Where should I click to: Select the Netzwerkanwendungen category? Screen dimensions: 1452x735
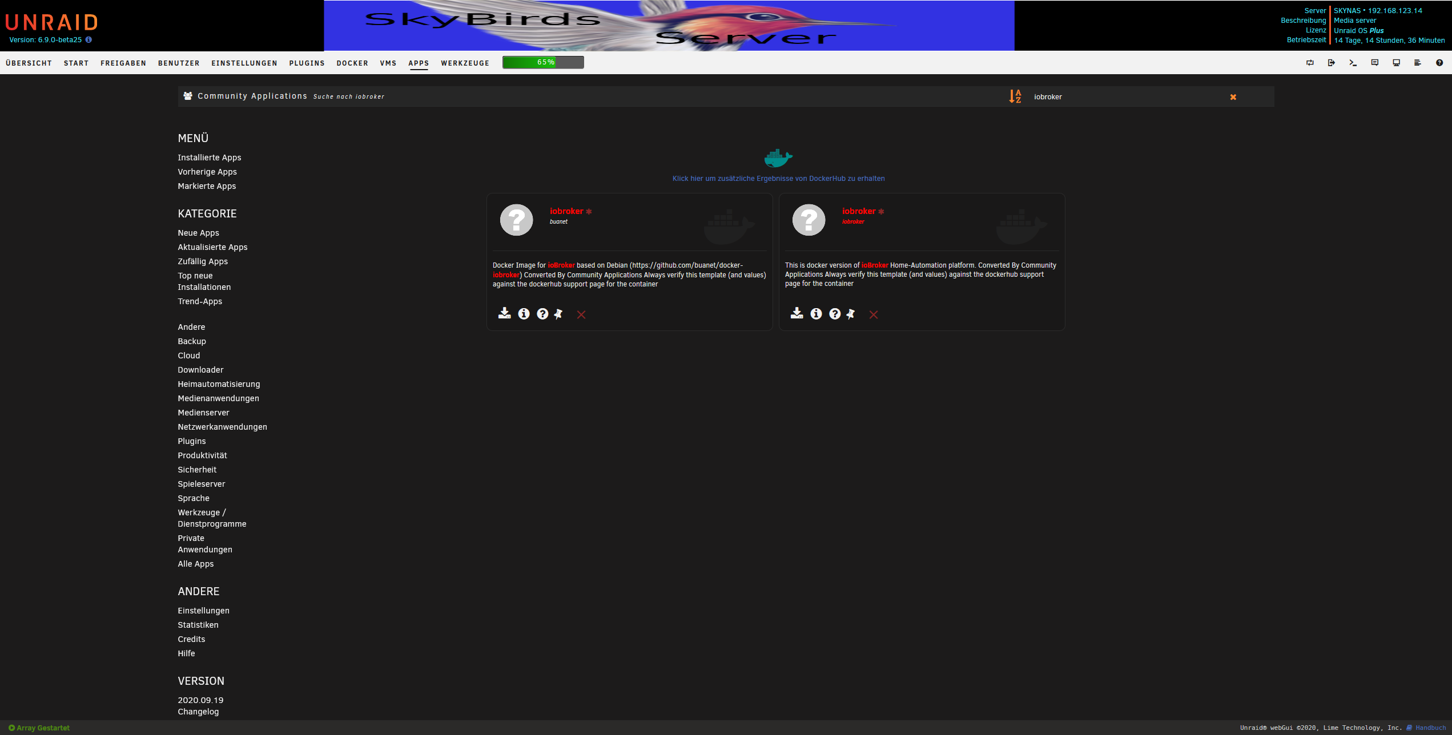tap(222, 427)
